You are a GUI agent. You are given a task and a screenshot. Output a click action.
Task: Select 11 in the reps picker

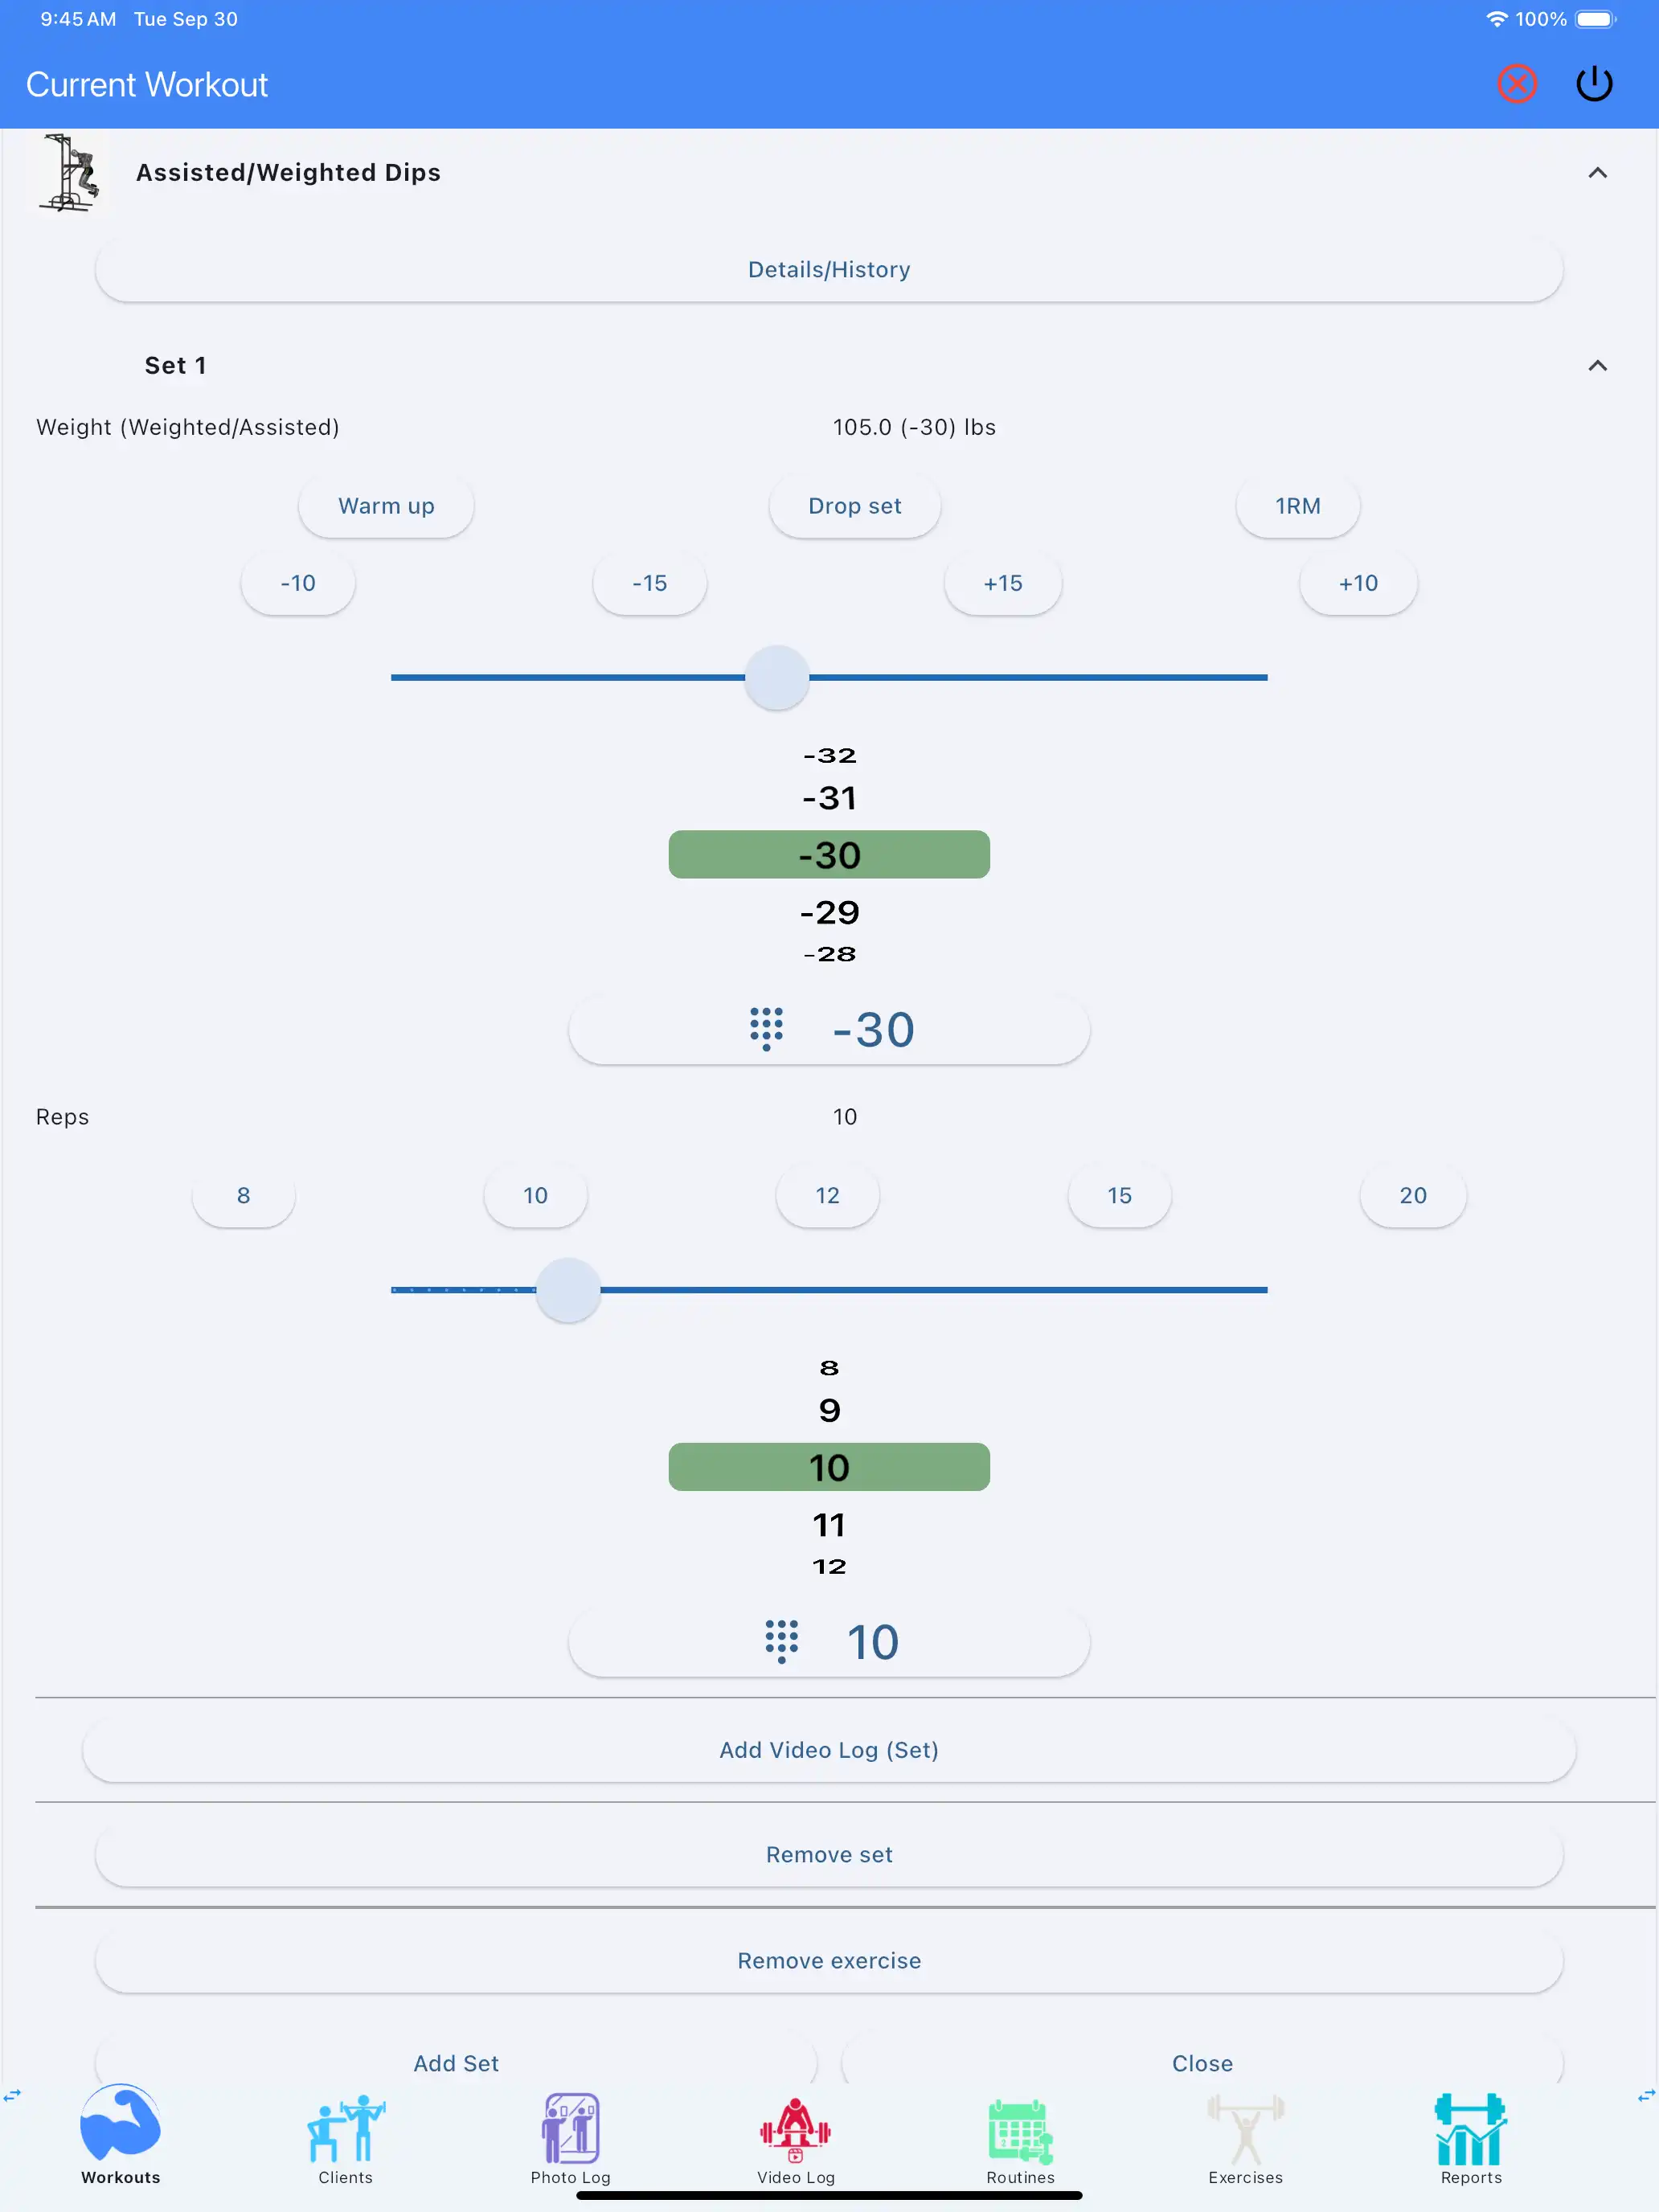[829, 1525]
